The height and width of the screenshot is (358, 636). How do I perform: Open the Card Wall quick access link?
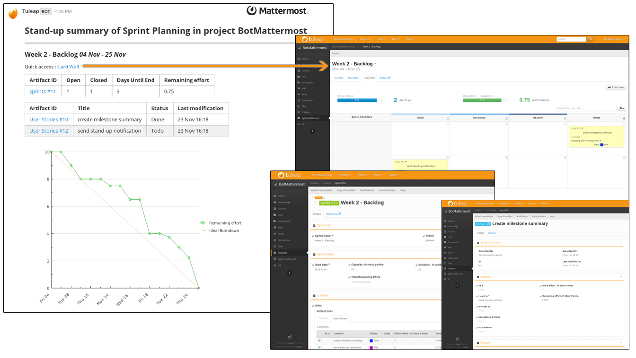[x=68, y=67]
